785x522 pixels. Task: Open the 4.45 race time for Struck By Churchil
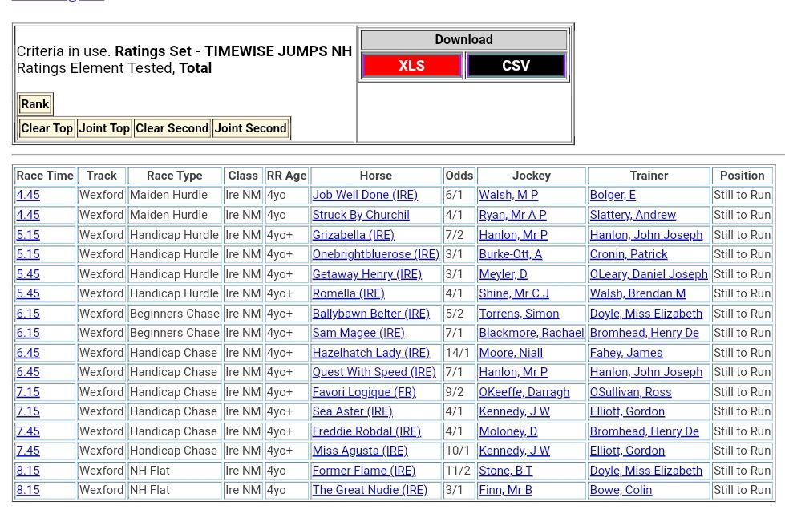click(x=28, y=215)
